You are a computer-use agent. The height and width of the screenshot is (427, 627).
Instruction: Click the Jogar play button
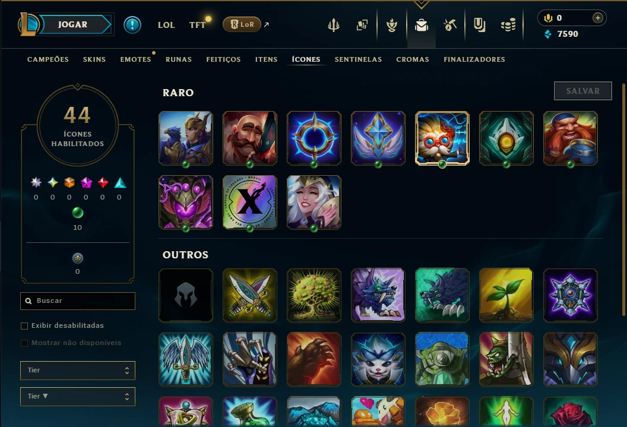pyautogui.click(x=73, y=24)
